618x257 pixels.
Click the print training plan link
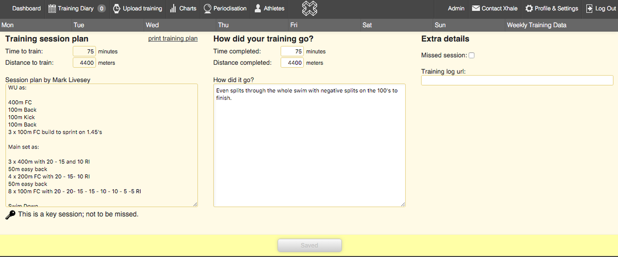(x=173, y=39)
